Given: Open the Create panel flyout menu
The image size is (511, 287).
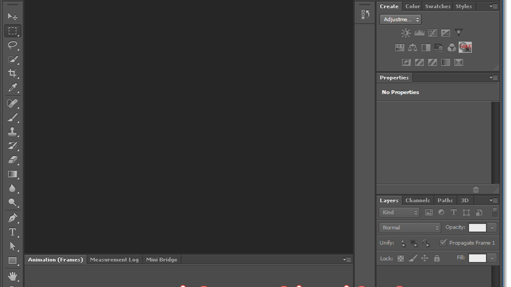Looking at the screenshot, I should point(494,6).
